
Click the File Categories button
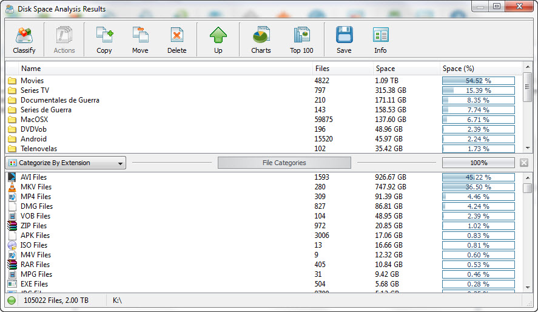pos(284,163)
